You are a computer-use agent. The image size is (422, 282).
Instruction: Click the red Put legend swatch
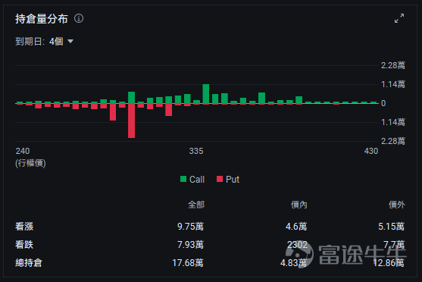220,179
